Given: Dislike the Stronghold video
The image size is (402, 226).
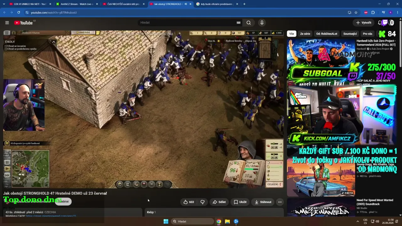Looking at the screenshot, I should click(x=203, y=202).
